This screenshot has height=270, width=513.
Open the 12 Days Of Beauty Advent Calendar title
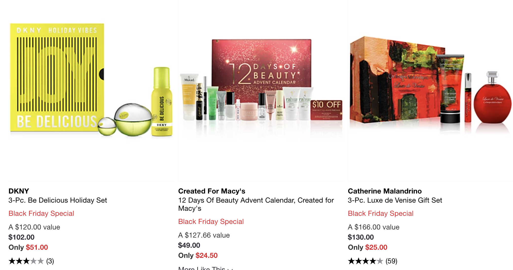click(256, 204)
